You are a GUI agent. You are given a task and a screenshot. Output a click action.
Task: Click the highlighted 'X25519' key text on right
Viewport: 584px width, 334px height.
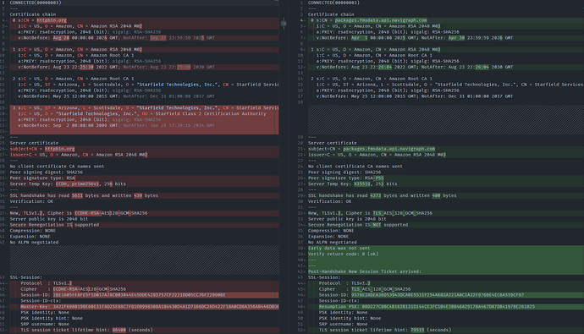point(362,183)
